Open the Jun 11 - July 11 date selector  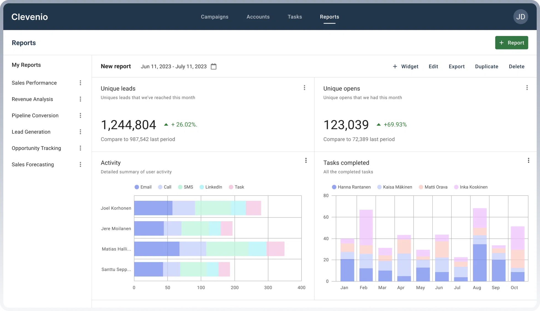pyautogui.click(x=174, y=67)
